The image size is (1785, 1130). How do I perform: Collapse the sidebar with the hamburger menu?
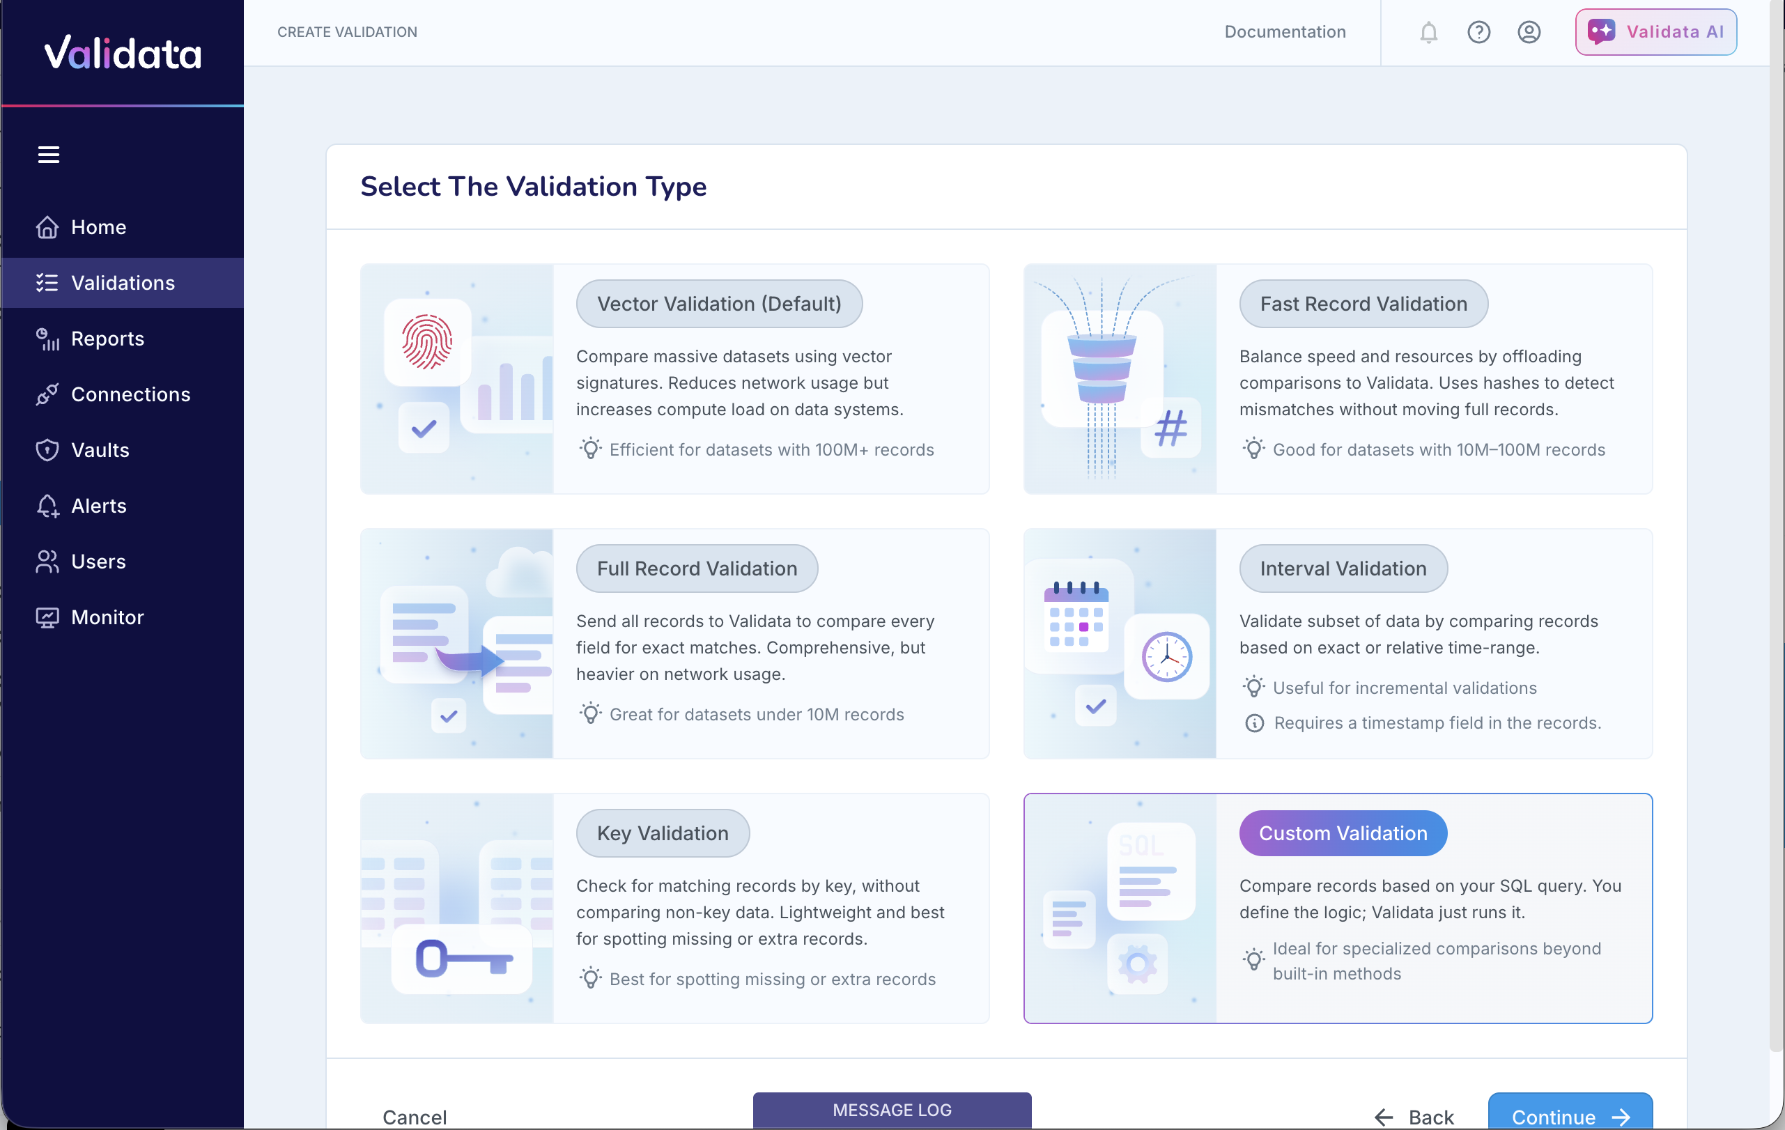[x=49, y=153]
